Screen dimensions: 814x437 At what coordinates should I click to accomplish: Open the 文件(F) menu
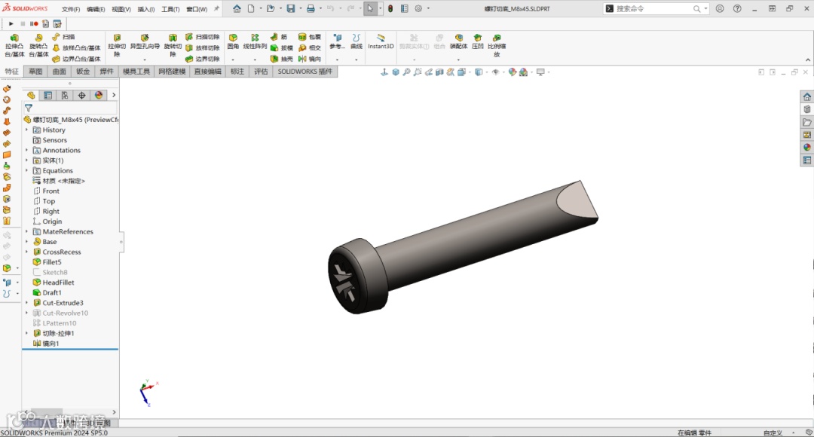coord(71,9)
